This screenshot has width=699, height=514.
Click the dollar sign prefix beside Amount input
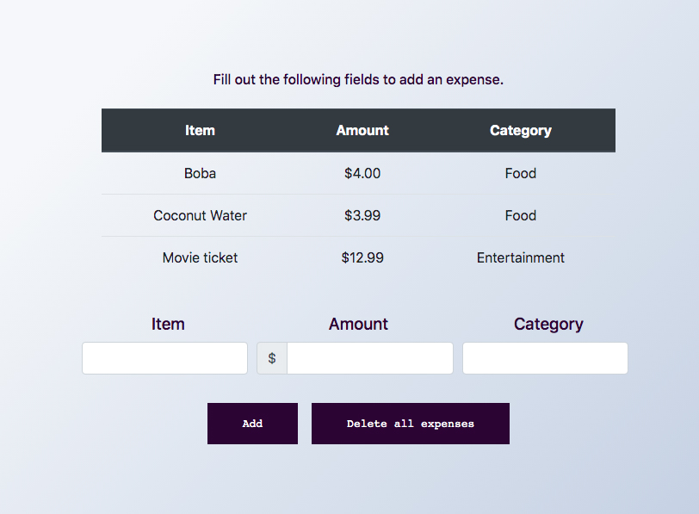pyautogui.click(x=272, y=358)
